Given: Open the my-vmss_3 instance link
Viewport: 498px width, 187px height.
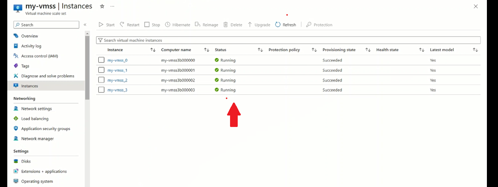Looking at the screenshot, I should coord(117,90).
